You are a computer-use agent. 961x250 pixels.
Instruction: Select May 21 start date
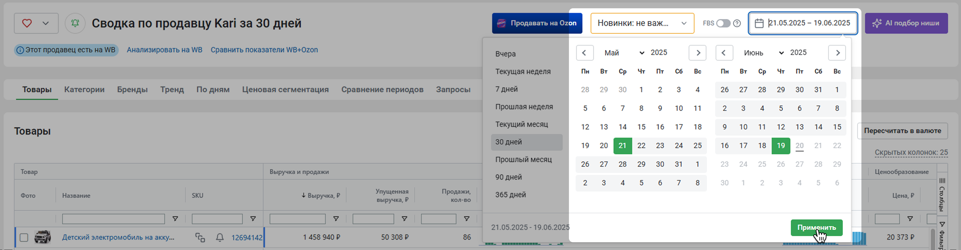coord(622,146)
